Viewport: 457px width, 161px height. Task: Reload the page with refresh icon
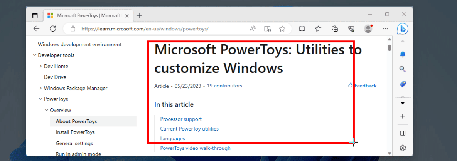click(x=53, y=29)
